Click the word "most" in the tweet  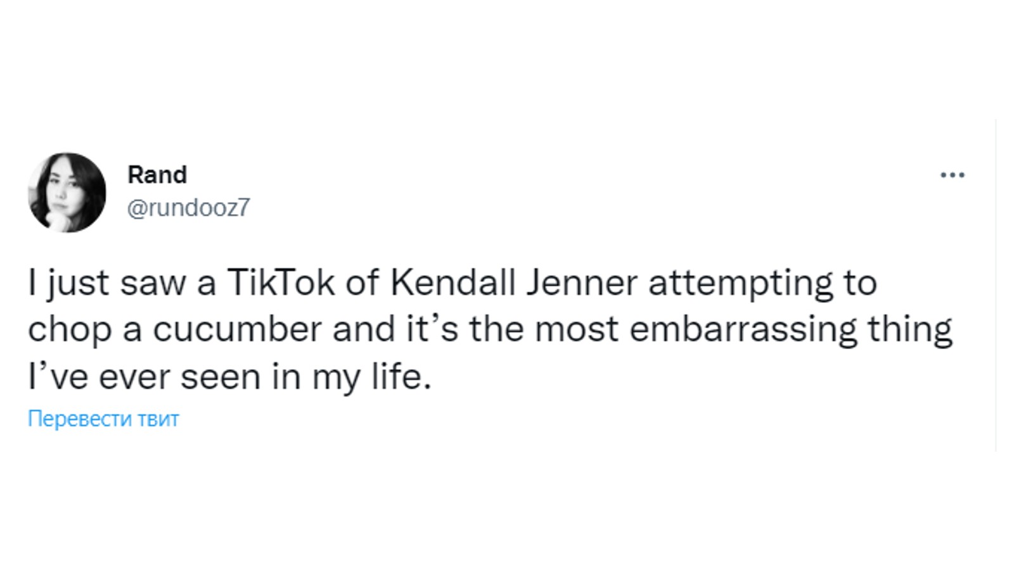576,329
